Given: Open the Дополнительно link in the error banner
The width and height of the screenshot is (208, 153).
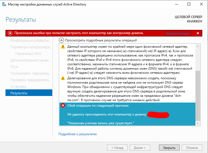Looking at the screenshot, I should 178,33.
